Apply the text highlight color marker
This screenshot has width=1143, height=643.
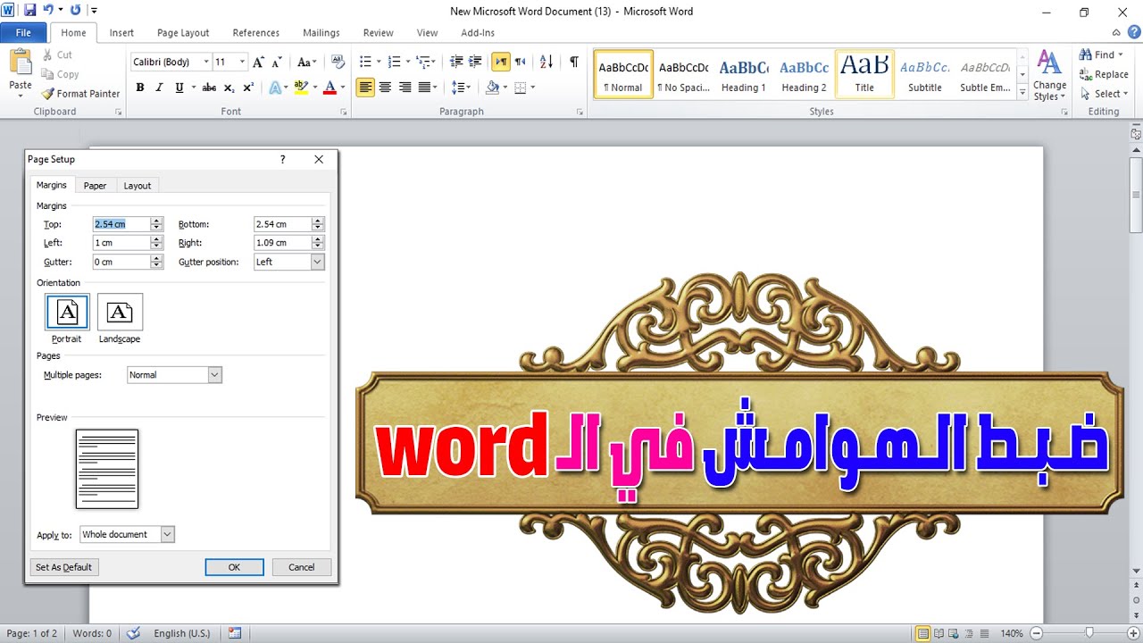click(x=300, y=88)
